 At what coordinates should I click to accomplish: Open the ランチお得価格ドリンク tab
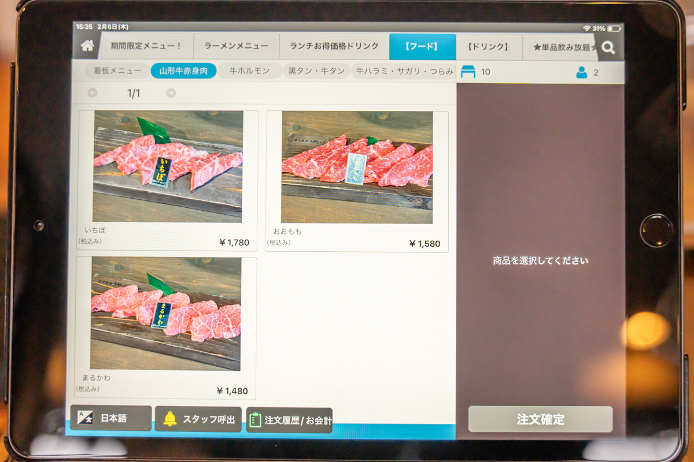[334, 46]
